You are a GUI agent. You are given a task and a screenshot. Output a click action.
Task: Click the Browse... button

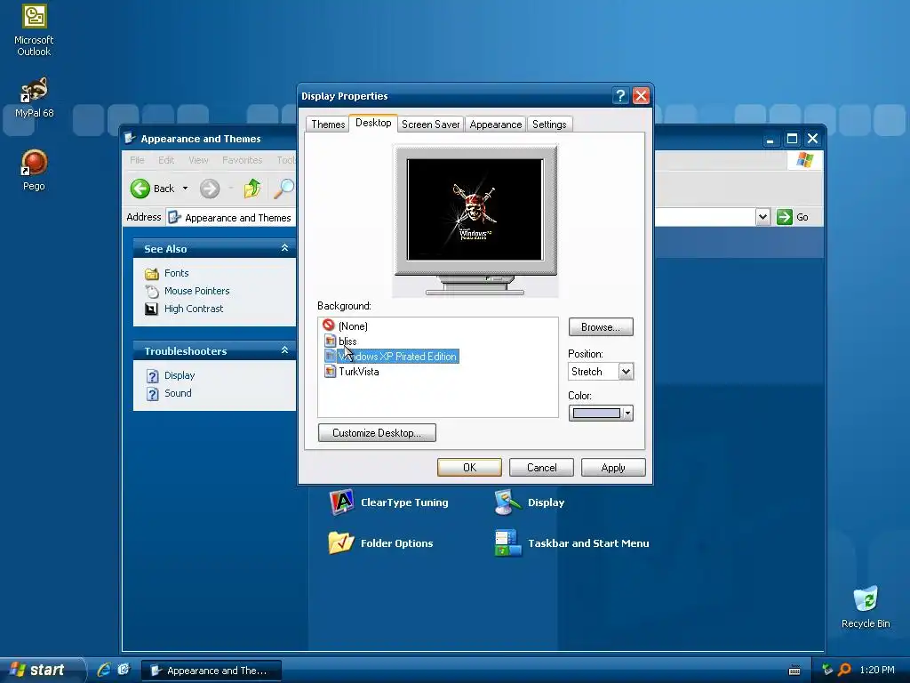click(601, 327)
